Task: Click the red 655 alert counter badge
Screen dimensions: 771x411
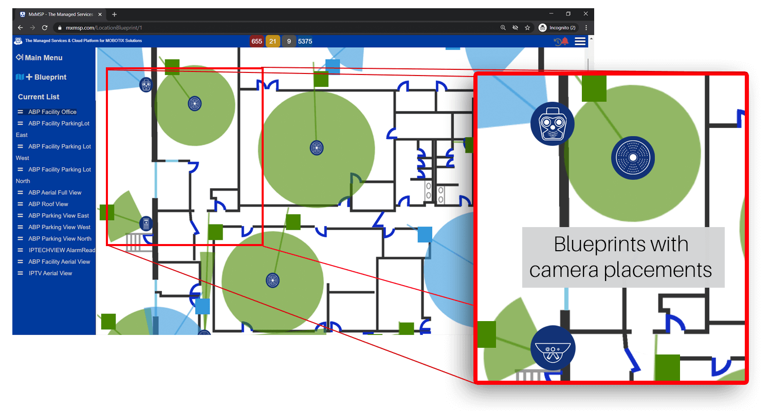Action: (256, 41)
